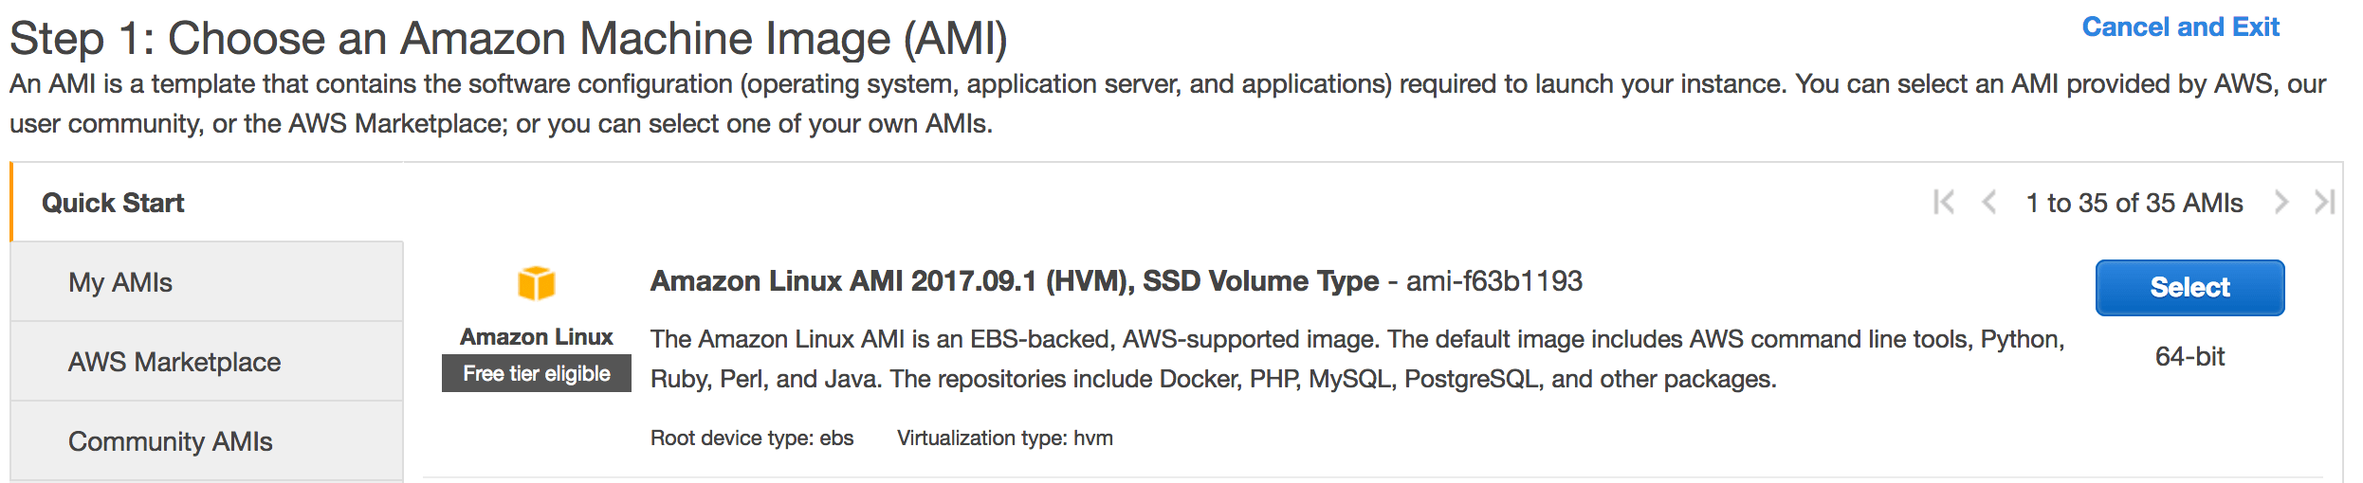Click the 64-bit architecture label
The image size is (2363, 483).
(x=2189, y=356)
